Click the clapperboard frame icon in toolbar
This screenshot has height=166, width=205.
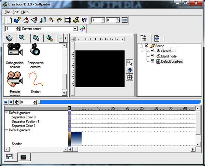click(124, 20)
